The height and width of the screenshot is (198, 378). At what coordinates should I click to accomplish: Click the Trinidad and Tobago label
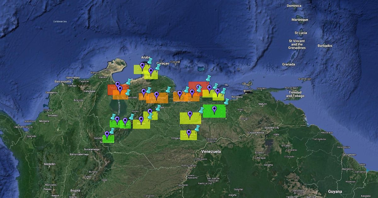(295, 94)
